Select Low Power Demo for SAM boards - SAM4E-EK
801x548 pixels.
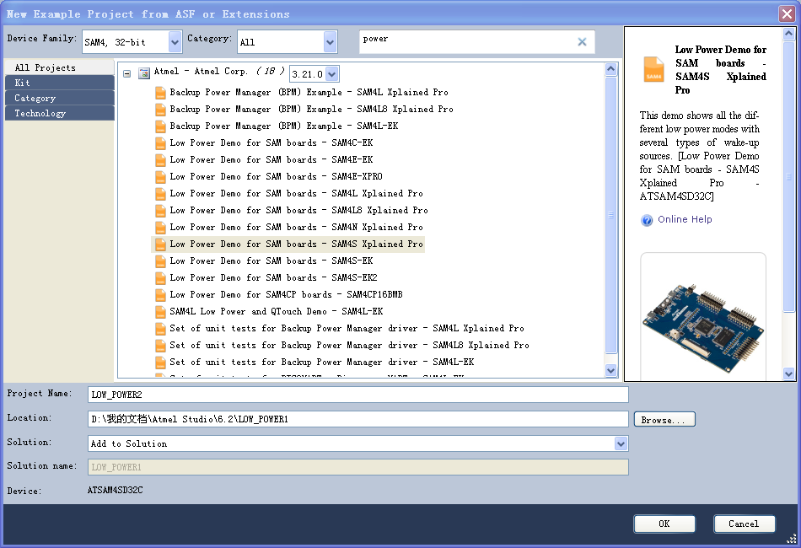(271, 160)
